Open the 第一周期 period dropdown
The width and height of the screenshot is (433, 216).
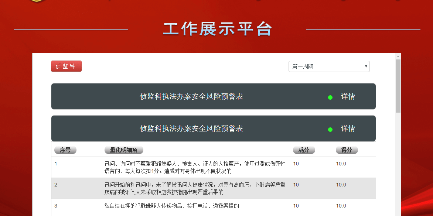[x=329, y=66]
